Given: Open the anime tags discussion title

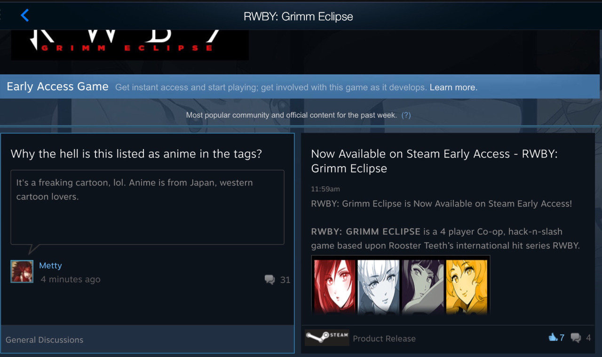Looking at the screenshot, I should 136,154.
